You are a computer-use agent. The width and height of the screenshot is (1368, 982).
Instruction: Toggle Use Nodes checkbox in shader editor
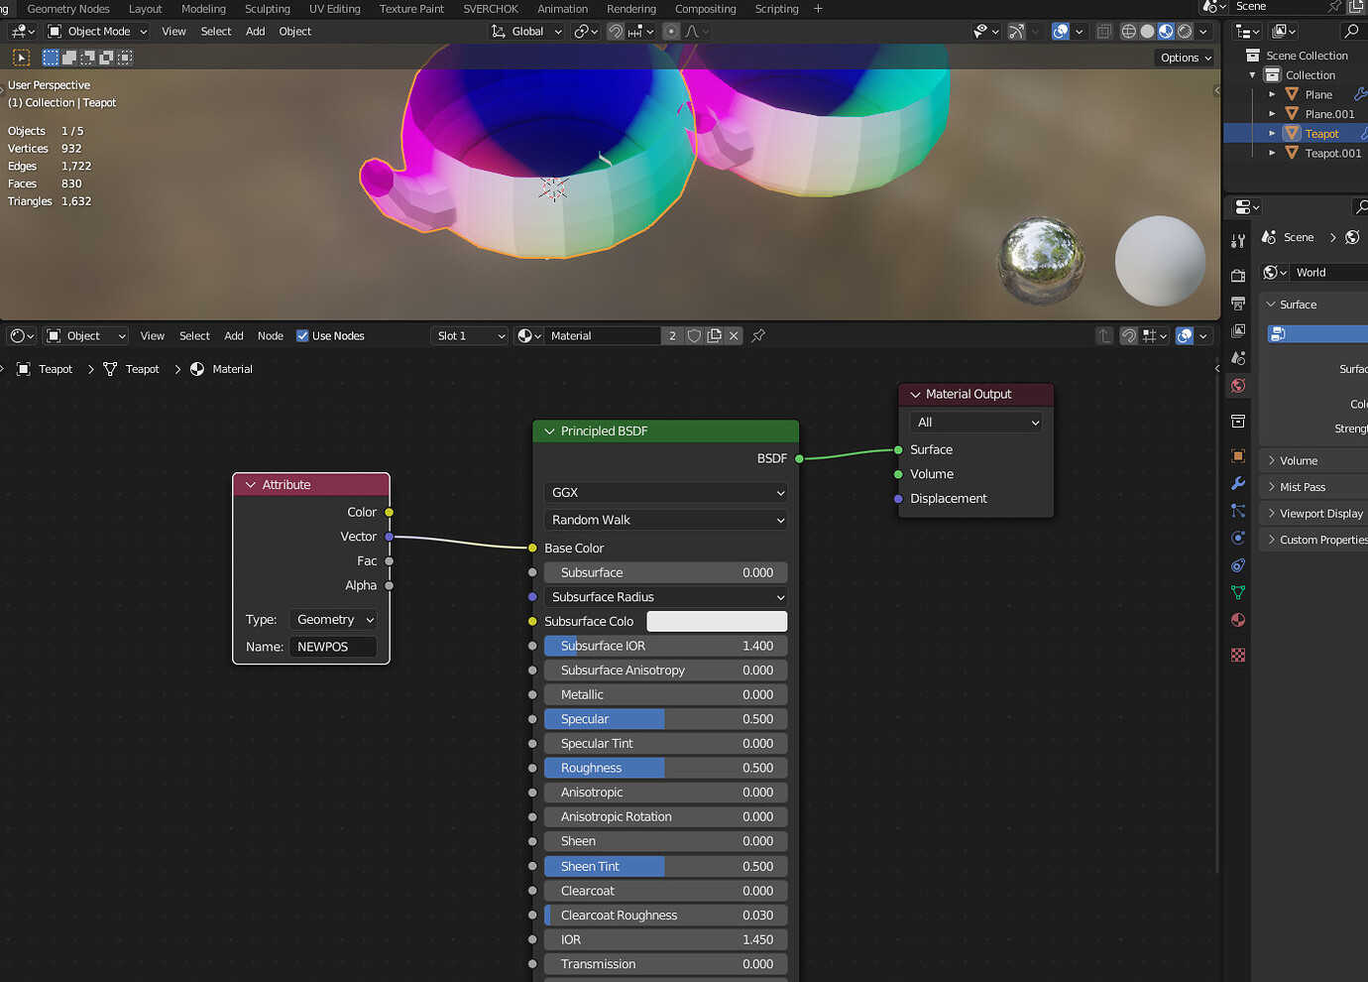pyautogui.click(x=302, y=335)
